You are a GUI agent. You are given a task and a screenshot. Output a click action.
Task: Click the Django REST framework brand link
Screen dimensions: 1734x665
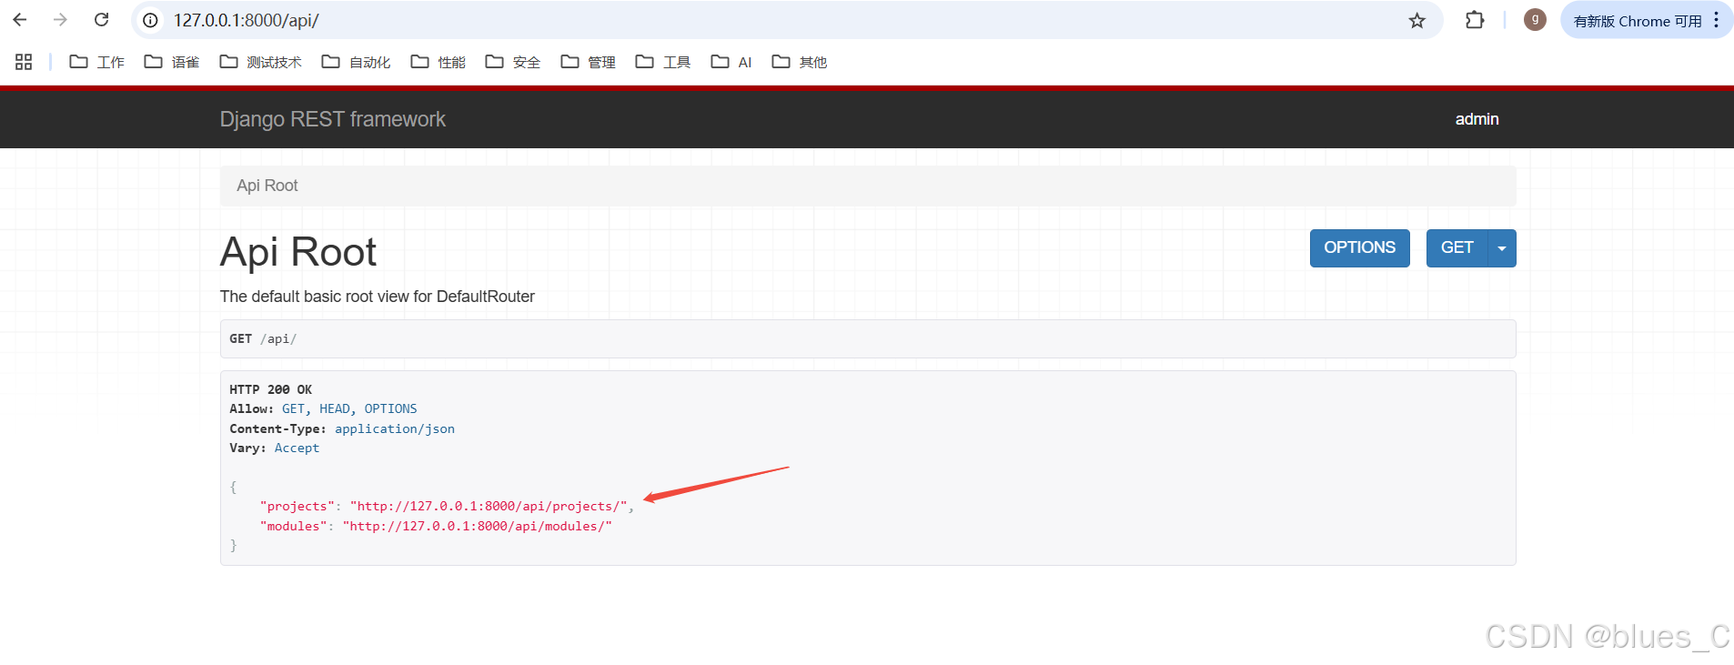pos(333,119)
